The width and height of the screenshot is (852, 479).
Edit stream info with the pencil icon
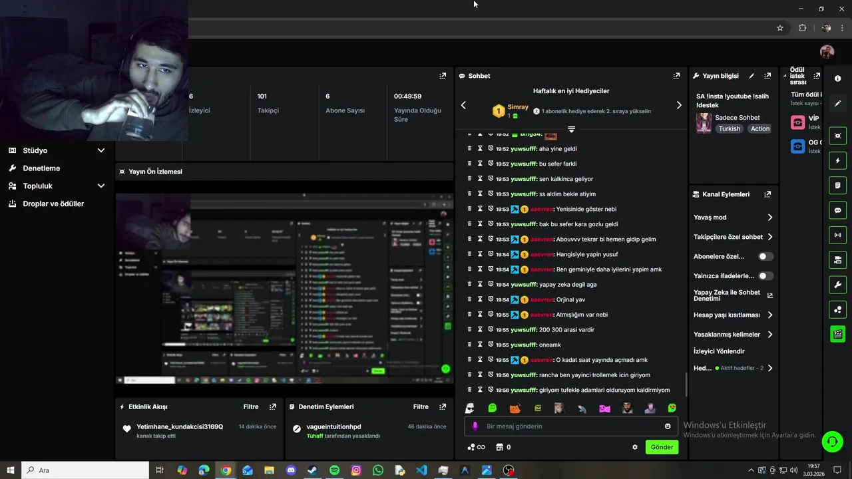click(x=751, y=76)
